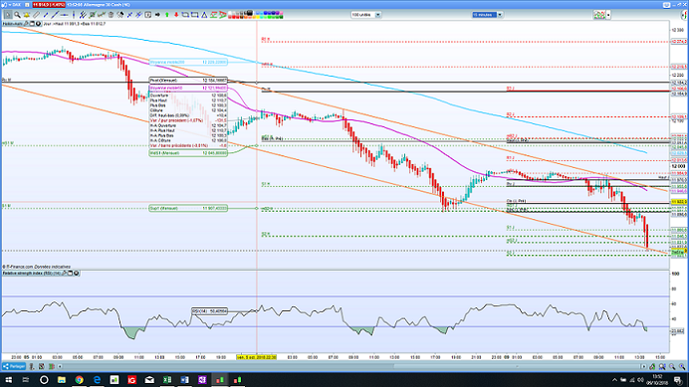
Task: Open the IG app from taskbar
Action: click(131, 379)
